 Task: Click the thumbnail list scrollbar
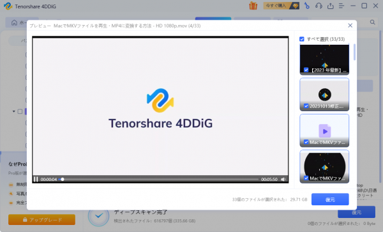[354, 52]
